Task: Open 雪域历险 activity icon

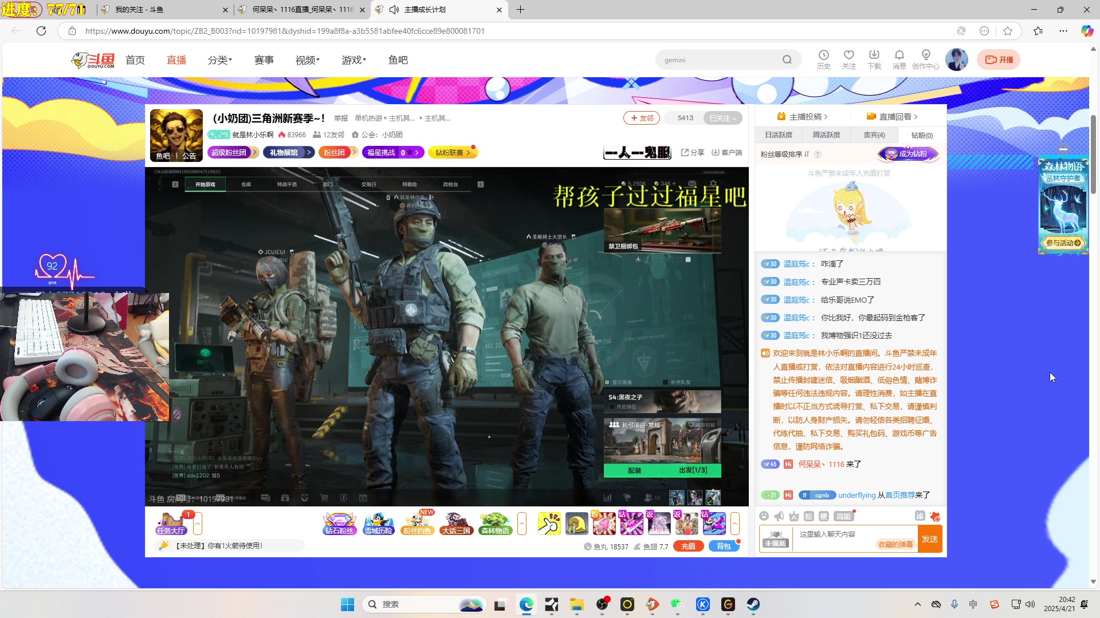Action: click(x=379, y=524)
